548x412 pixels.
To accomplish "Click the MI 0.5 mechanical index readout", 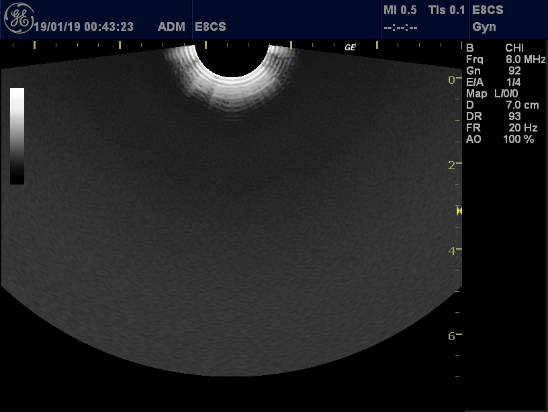I will click(x=400, y=10).
